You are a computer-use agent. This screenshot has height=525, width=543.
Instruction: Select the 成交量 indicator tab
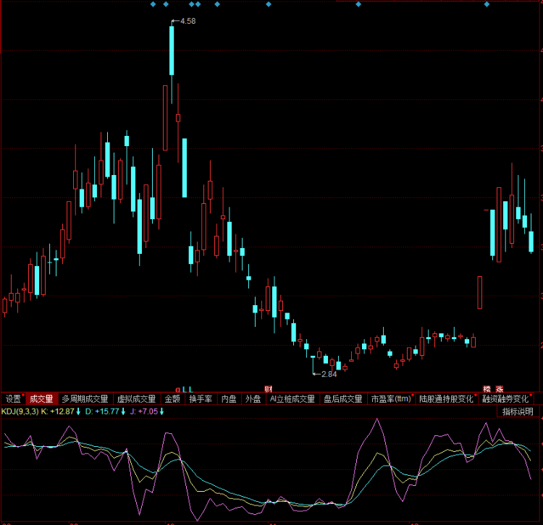41,398
